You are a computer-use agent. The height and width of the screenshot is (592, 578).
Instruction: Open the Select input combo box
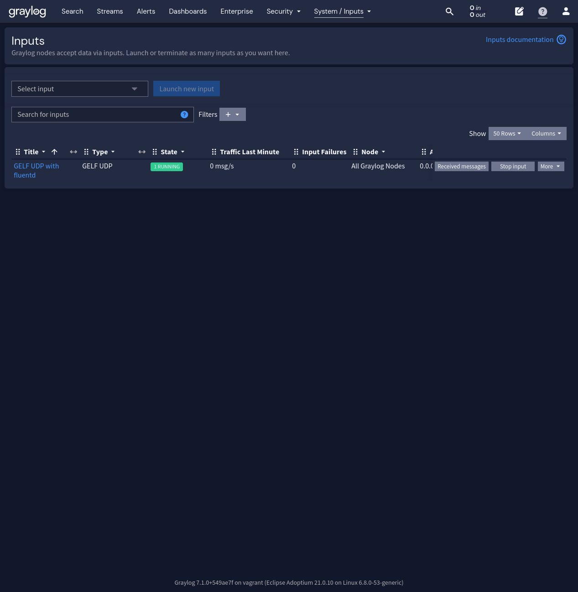(x=80, y=89)
